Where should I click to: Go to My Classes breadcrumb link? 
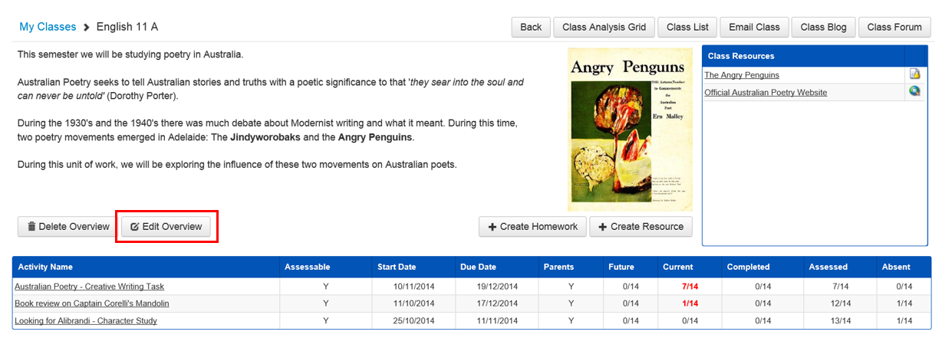[48, 27]
